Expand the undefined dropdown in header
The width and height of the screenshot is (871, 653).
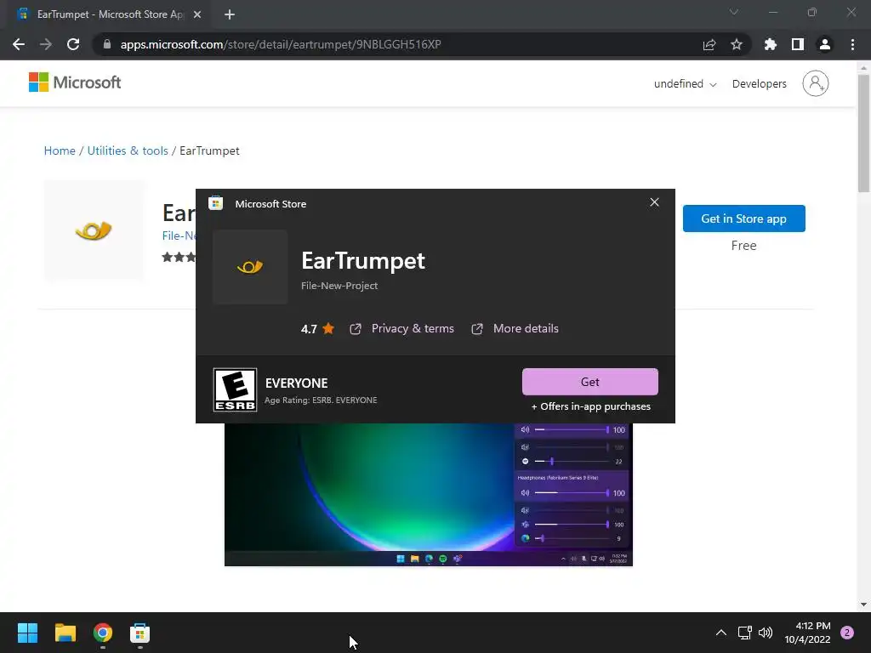685,84
